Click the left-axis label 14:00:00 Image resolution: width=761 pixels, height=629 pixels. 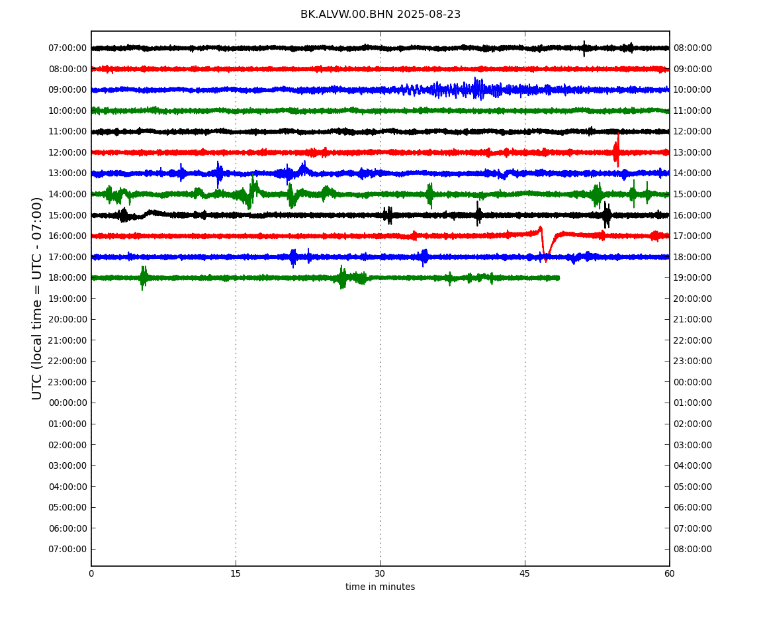(x=67, y=194)
